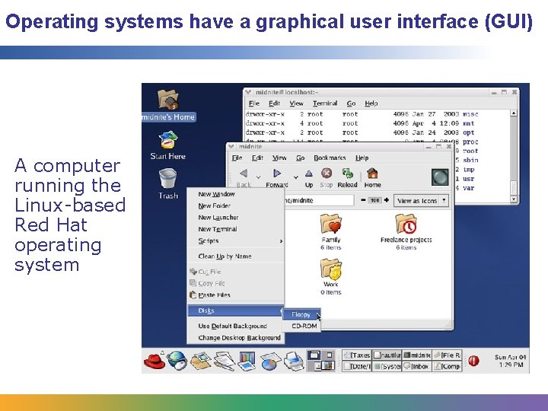Open the file manager's View menu
Screen dimensions: 548x411
coord(279,158)
